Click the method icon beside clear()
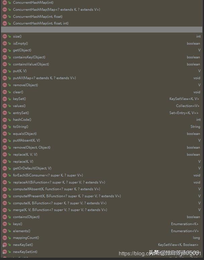The height and width of the screenshot is (260, 204). click(x=5, y=92)
